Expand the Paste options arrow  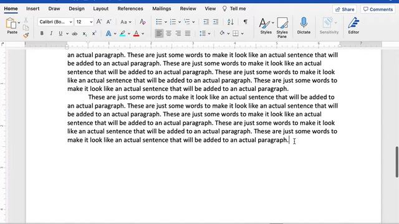19,22
